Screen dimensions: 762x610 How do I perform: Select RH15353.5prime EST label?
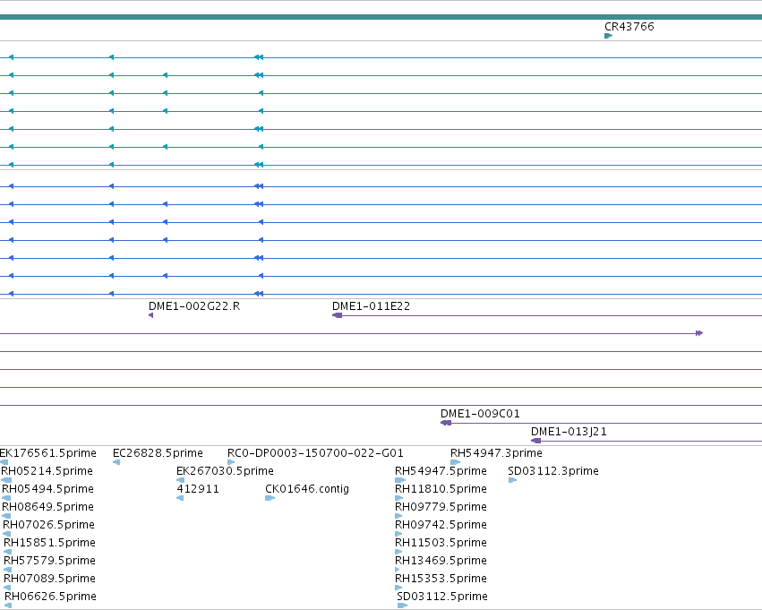[x=441, y=579]
